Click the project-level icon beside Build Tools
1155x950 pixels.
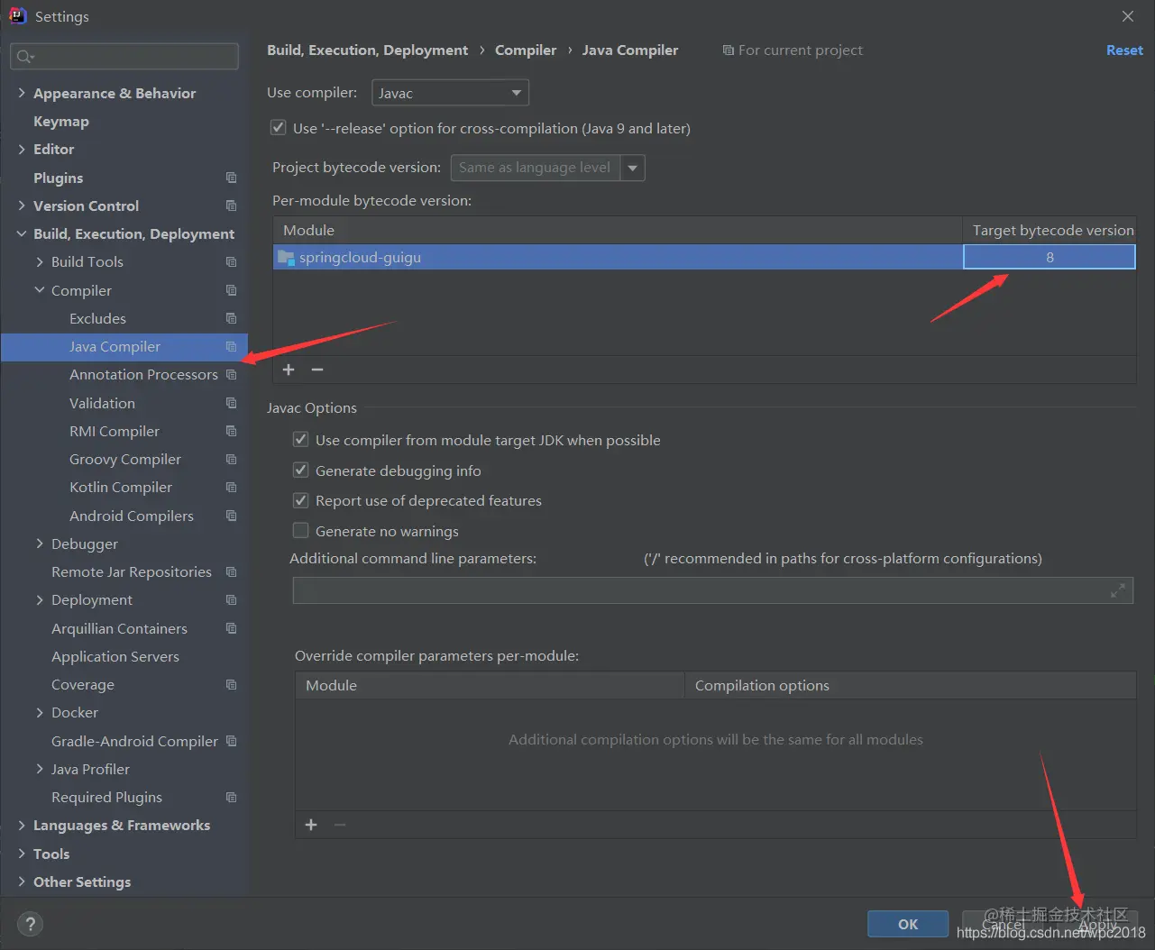click(x=232, y=261)
